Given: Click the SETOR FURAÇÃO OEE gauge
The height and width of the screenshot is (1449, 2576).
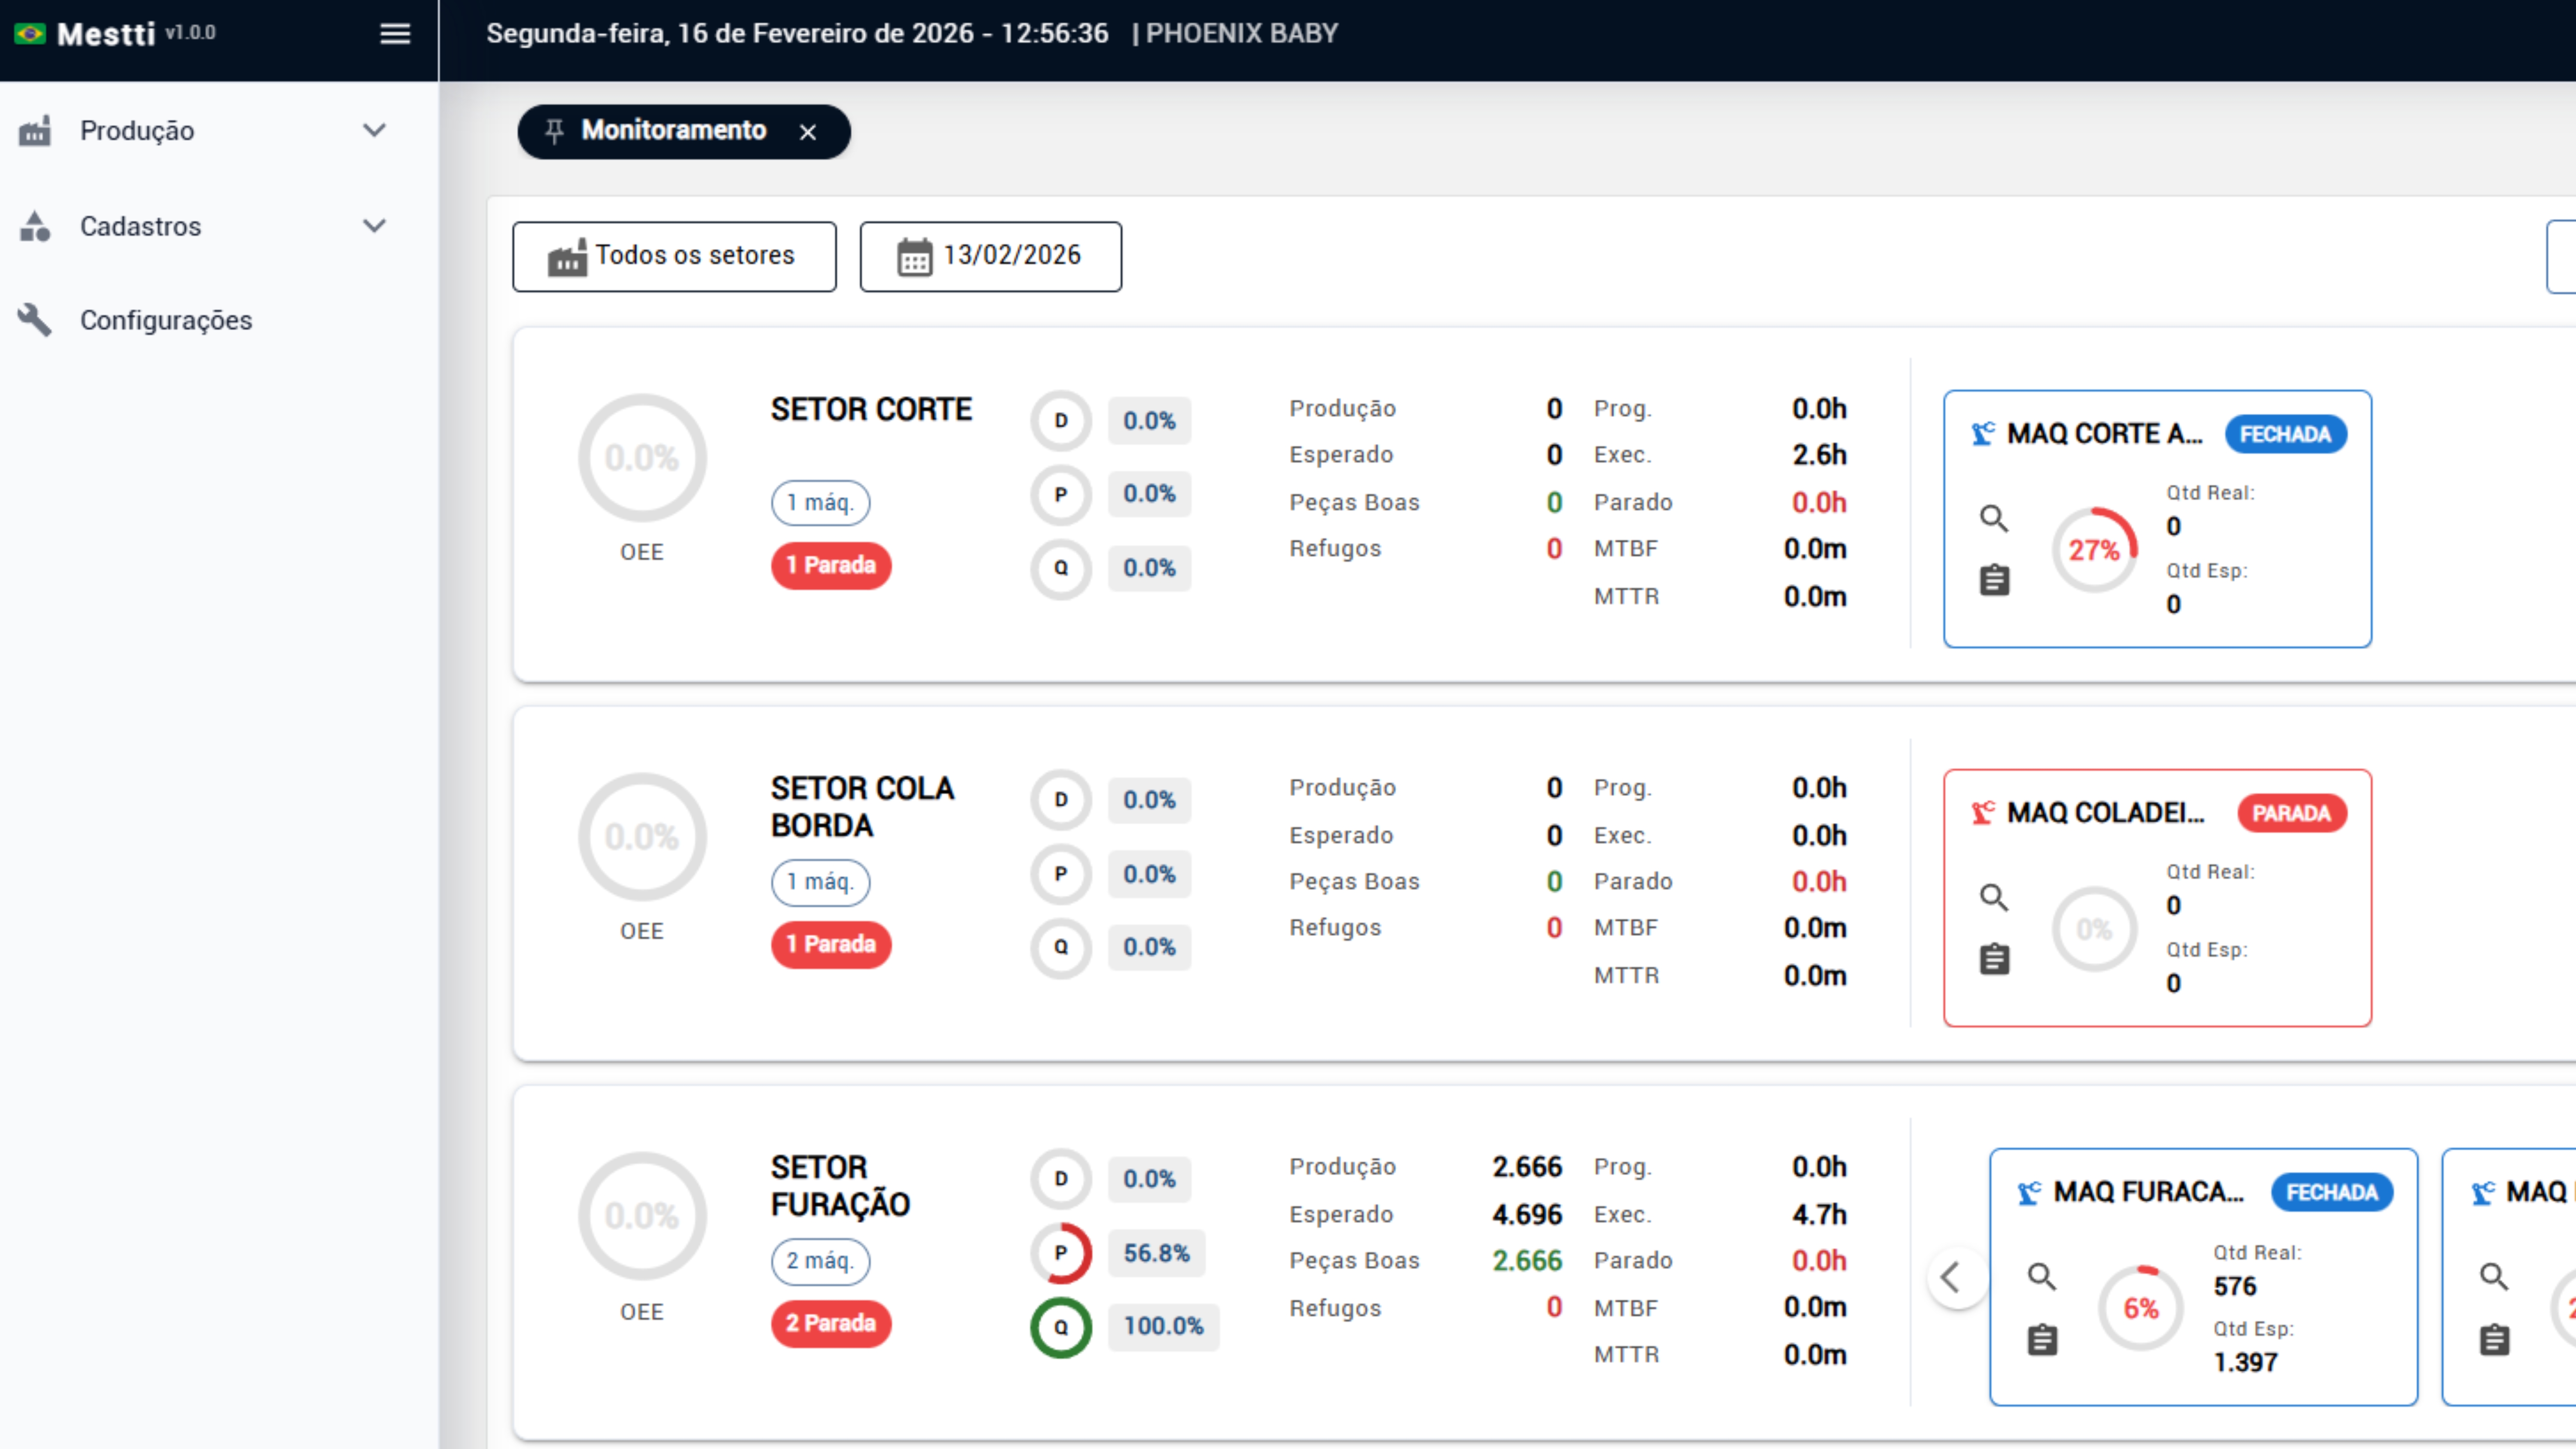Looking at the screenshot, I should coord(642,1216).
